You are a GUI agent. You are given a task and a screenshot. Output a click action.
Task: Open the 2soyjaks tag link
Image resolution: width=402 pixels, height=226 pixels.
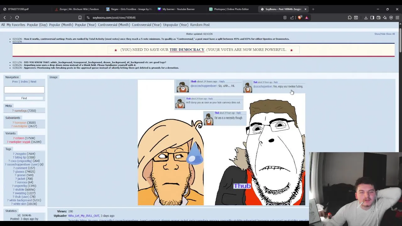21,154
